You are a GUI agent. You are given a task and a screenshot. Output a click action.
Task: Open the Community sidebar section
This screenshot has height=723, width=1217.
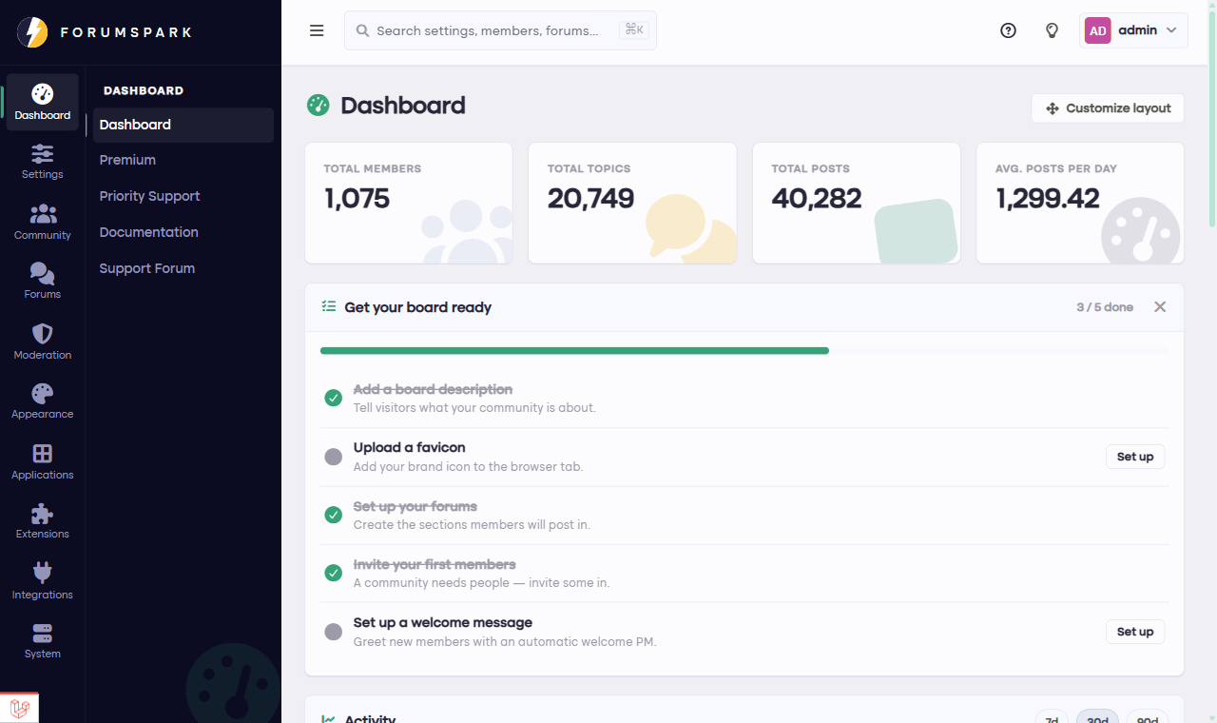coord(43,222)
